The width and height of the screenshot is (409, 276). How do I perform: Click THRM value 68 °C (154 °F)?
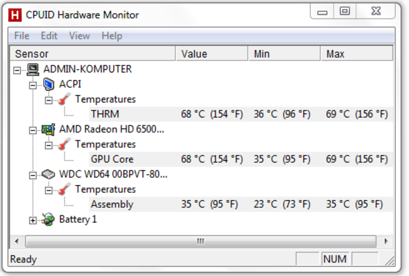click(212, 114)
